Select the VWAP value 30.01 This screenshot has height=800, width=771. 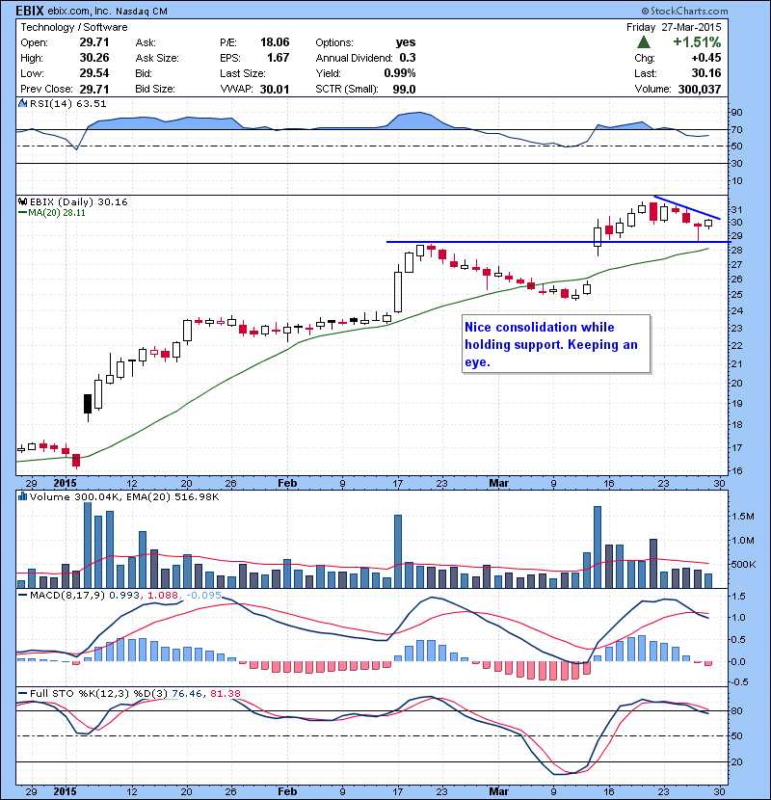275,90
